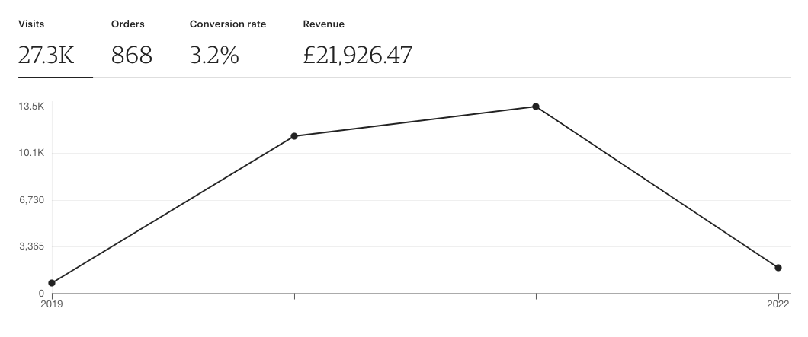Select the Visits metric tab label
This screenshot has height=337, width=808.
click(x=31, y=24)
